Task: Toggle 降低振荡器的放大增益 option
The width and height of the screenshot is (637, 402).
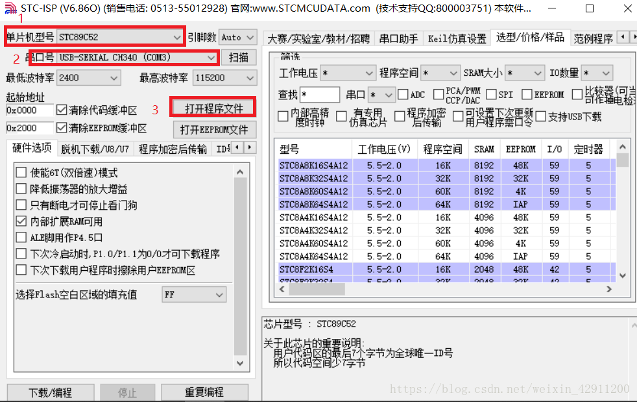Action: (21, 189)
